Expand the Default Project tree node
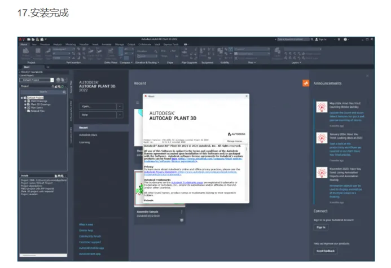This screenshot has height=268, width=391. (21, 98)
